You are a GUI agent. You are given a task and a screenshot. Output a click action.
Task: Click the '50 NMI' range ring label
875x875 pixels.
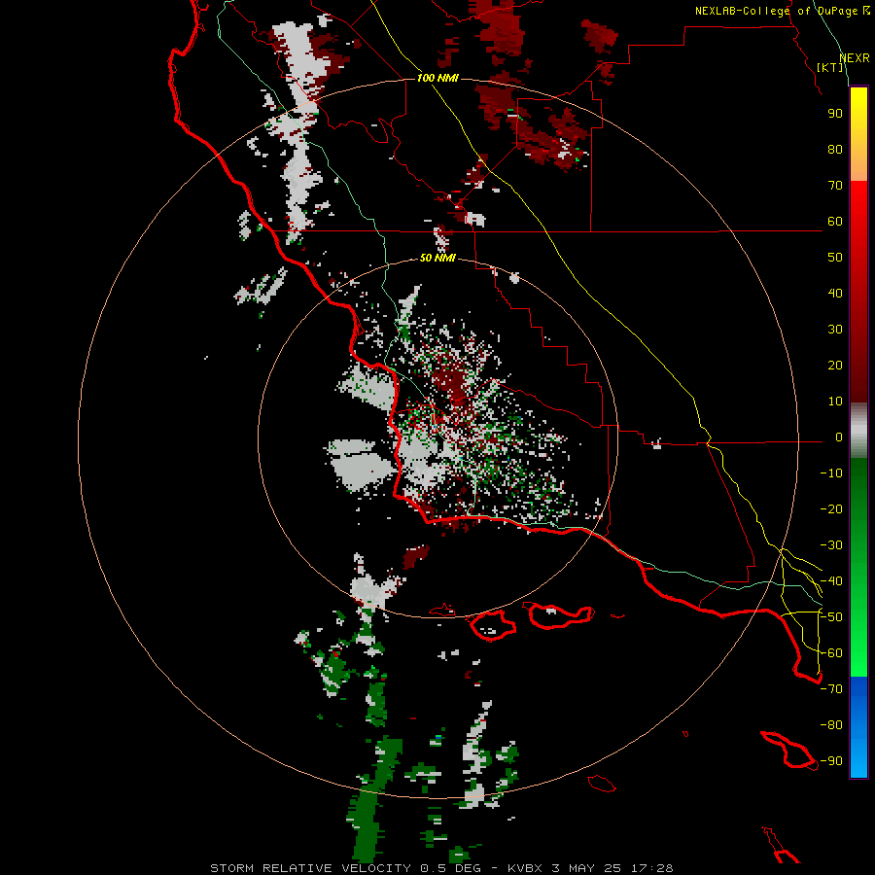click(x=437, y=258)
